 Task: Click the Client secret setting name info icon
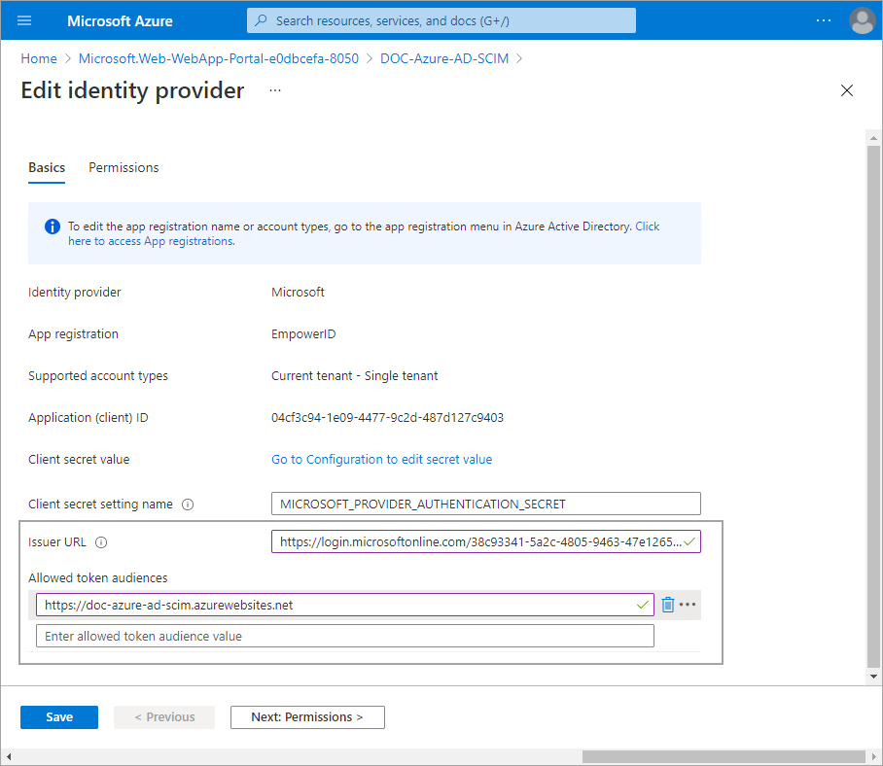click(x=188, y=505)
